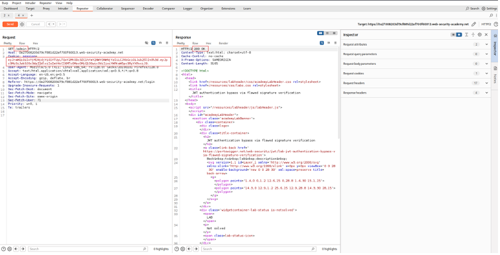Close Repeater tab 4

click(23, 15)
